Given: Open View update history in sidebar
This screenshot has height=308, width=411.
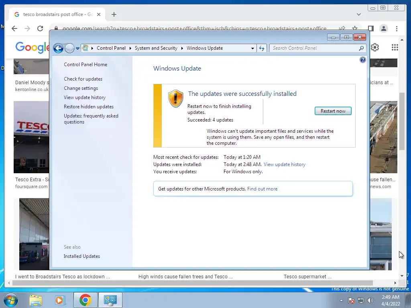Looking at the screenshot, I should click(85, 97).
